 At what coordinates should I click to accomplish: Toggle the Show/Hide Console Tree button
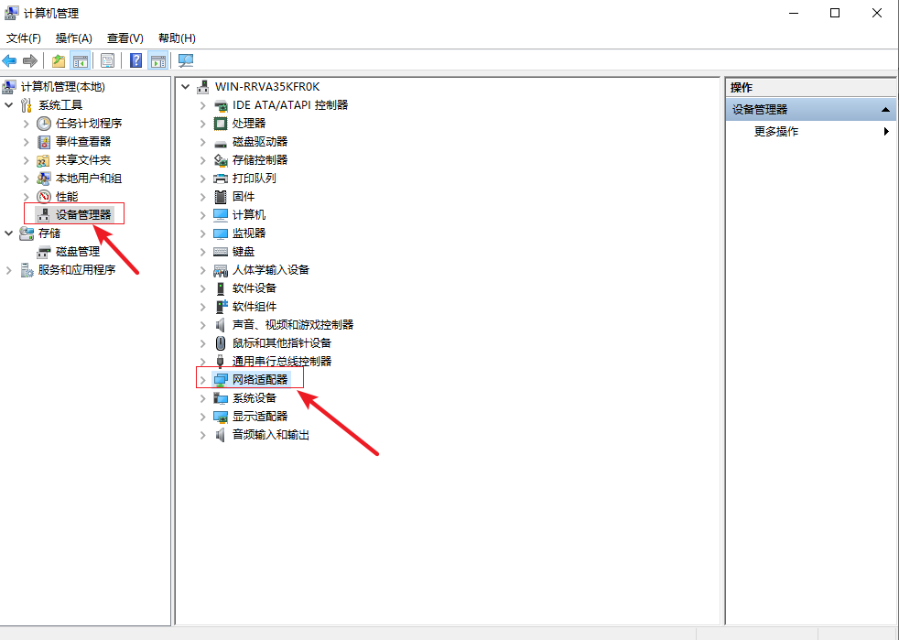click(x=81, y=61)
